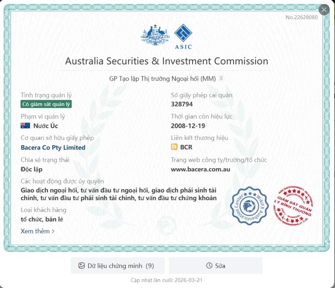
Task: Expand details with Xem thêm
Action: click(x=38, y=231)
